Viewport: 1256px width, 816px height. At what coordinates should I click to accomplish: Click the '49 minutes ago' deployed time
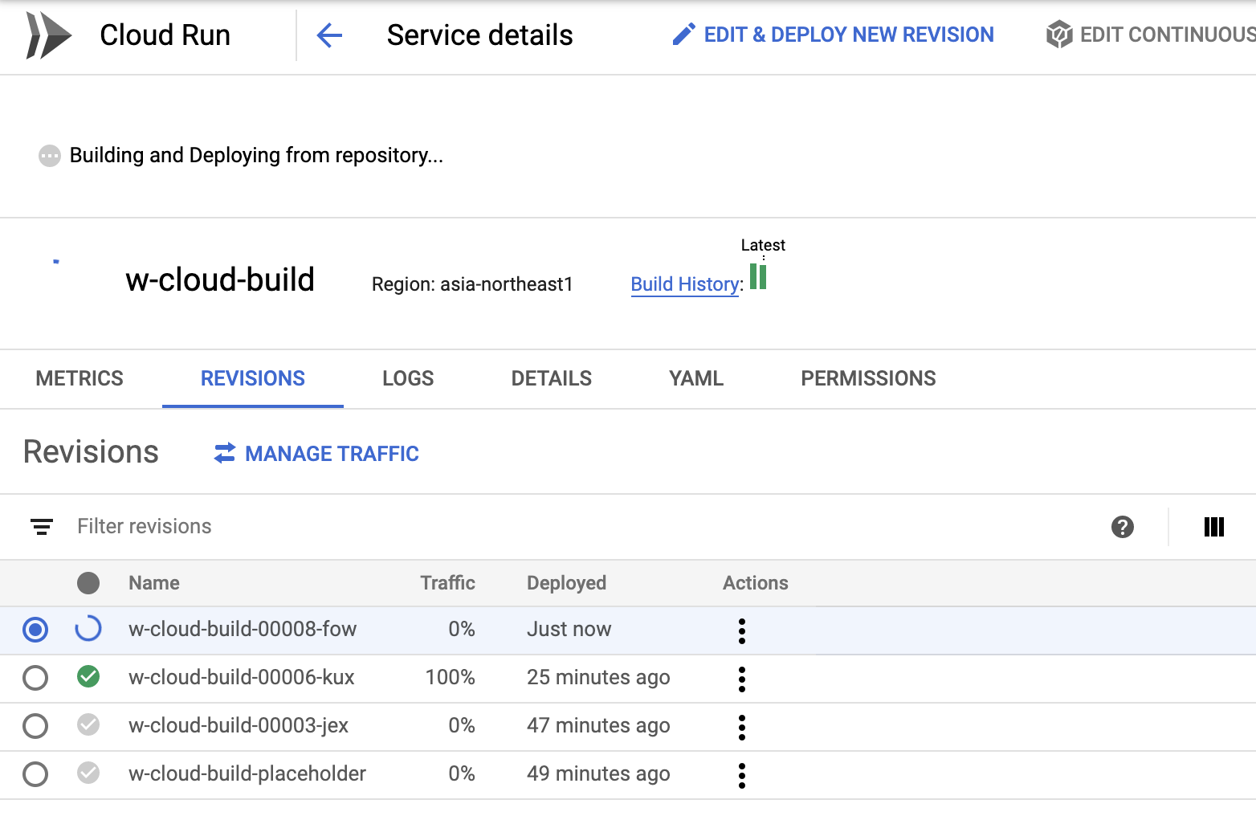pos(598,774)
